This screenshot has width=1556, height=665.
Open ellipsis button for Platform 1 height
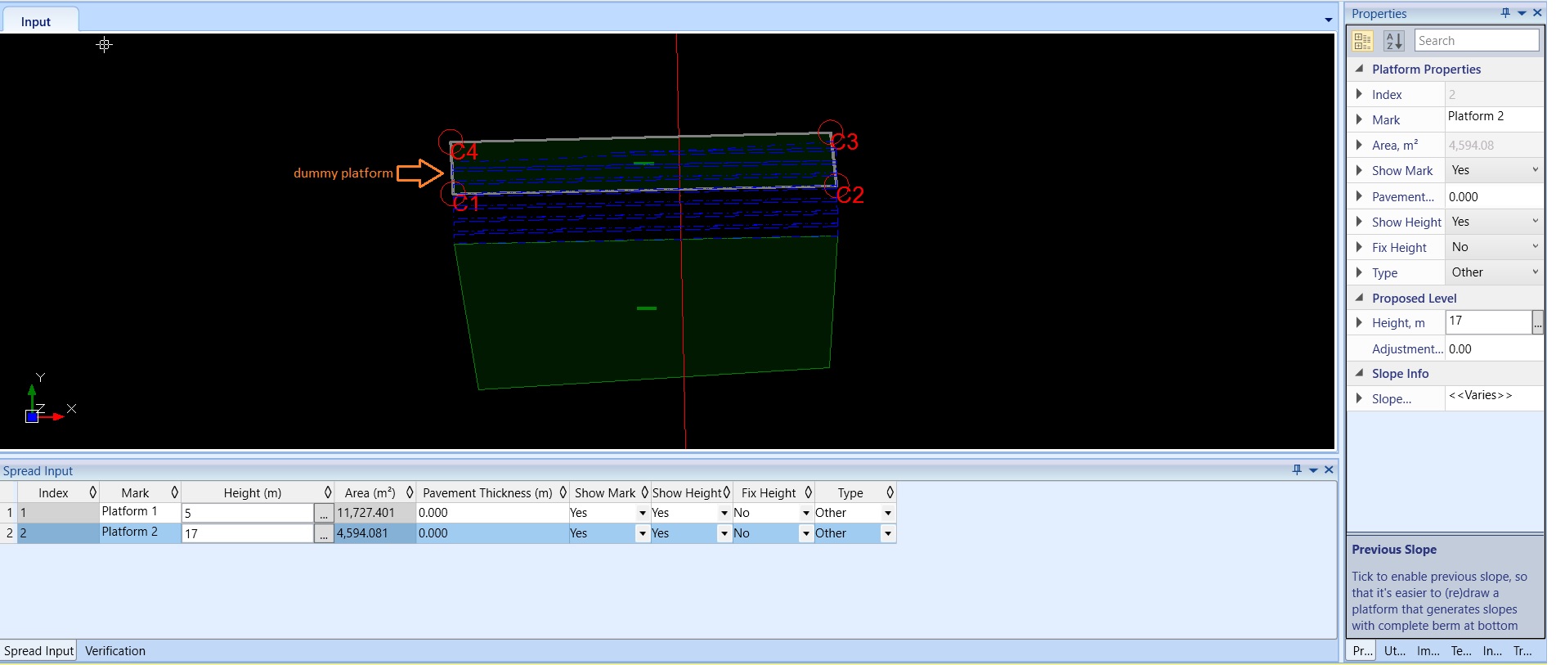pos(325,513)
